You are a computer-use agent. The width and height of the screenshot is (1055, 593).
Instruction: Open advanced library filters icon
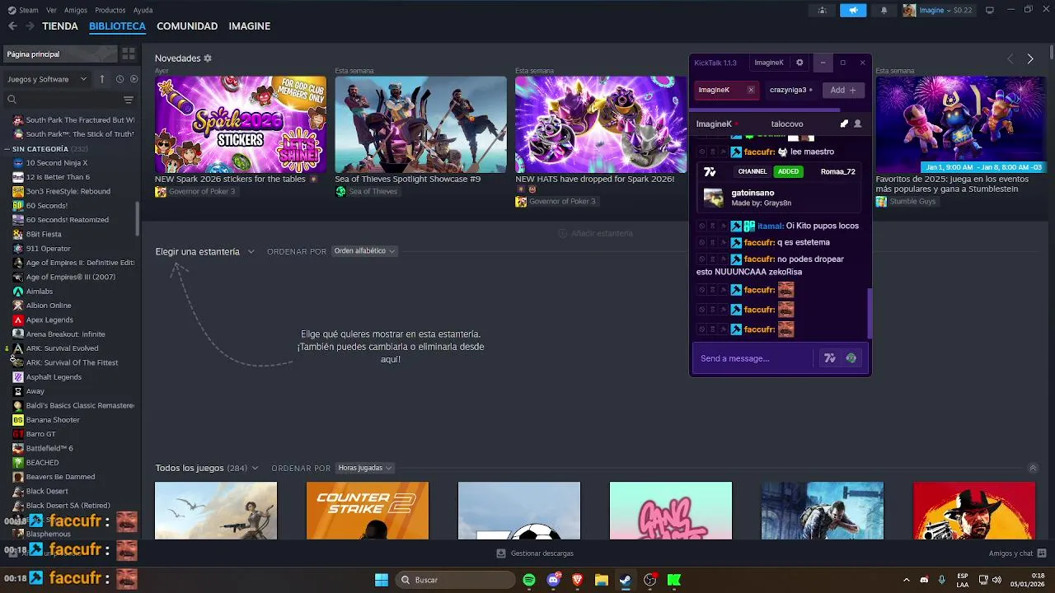pyautogui.click(x=128, y=100)
